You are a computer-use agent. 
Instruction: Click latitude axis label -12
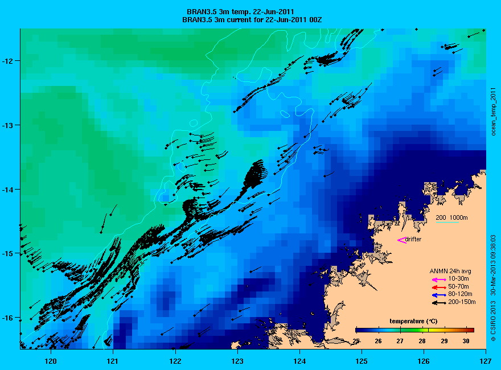6,61
